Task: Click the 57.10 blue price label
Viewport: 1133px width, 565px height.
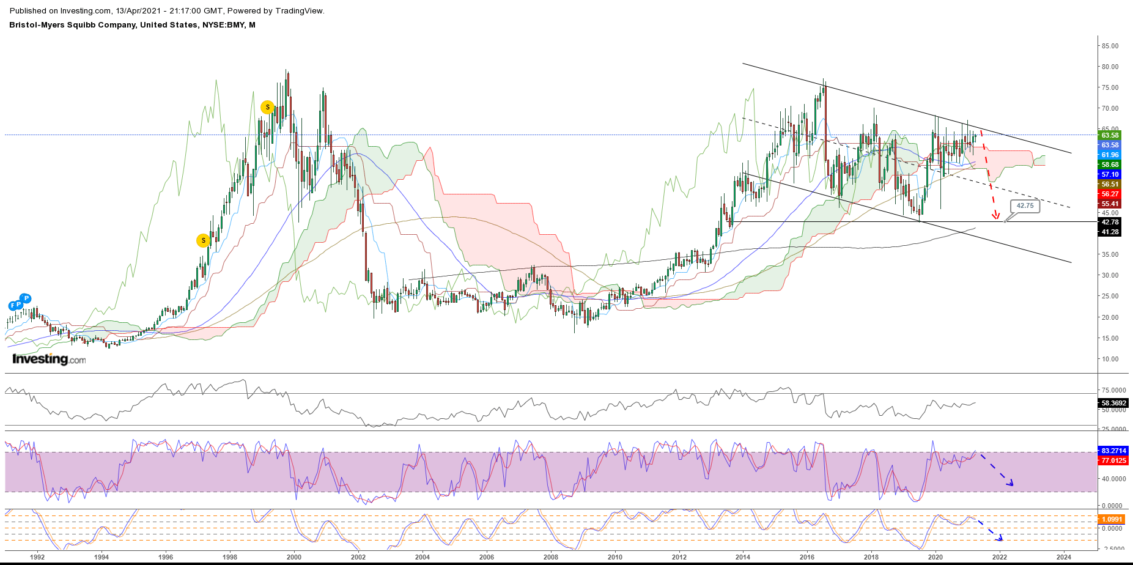Action: pos(1110,174)
